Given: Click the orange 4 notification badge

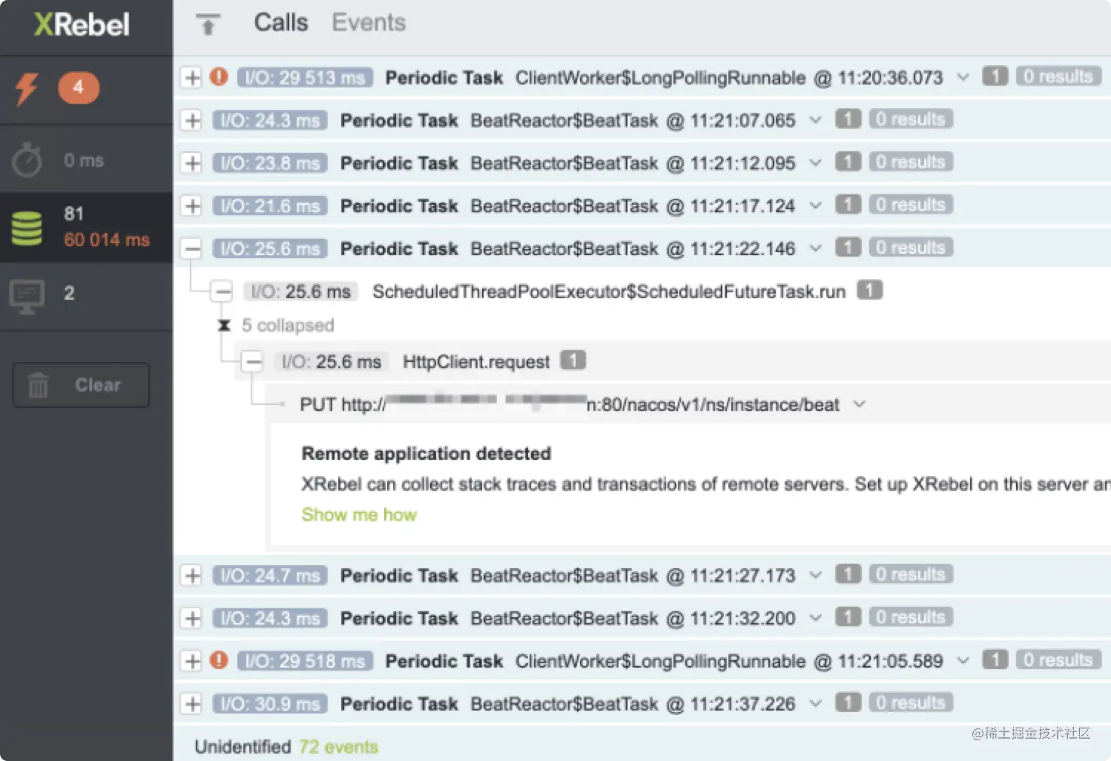Looking at the screenshot, I should (79, 88).
